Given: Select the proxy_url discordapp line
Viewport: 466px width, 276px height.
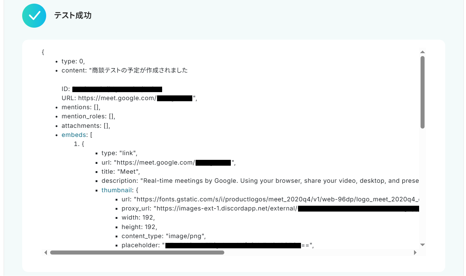Looking at the screenshot, I should (270, 209).
